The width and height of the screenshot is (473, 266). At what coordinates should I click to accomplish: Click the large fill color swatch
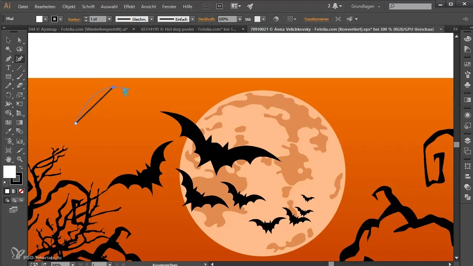[x=10, y=171]
